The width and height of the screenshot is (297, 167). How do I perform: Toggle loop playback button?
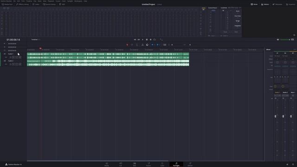155,39
